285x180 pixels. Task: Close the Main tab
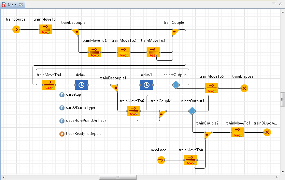(21, 5)
